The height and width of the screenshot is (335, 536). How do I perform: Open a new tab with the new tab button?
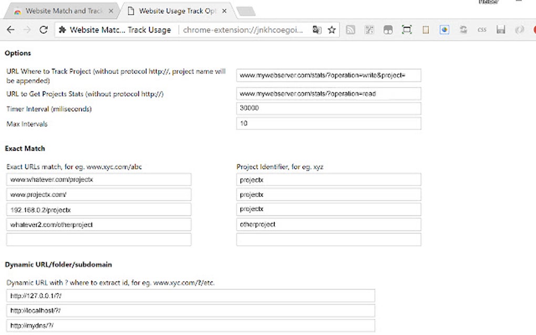click(245, 11)
